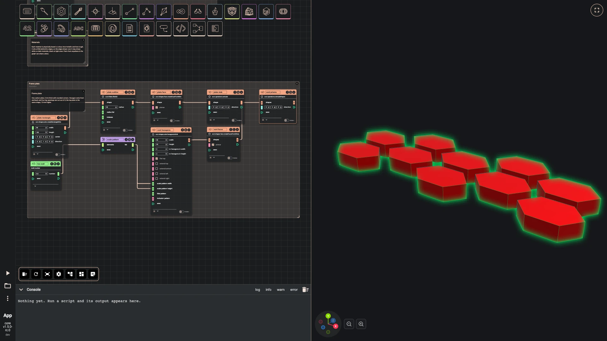Enable extend bottom in vent hexagons
This screenshot has height=341, width=607.
(x=156, y=169)
